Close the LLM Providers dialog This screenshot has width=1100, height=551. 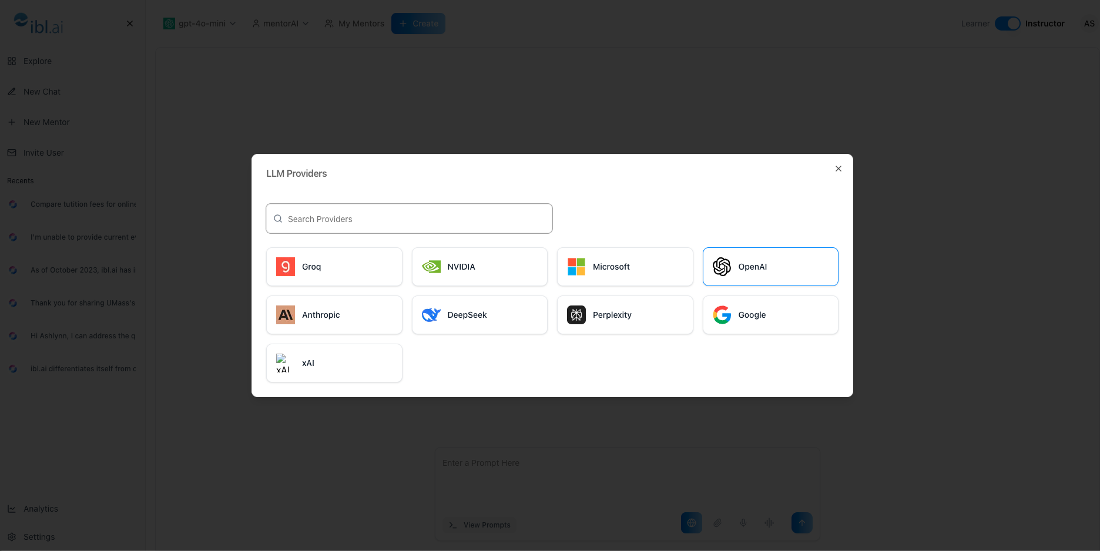pos(839,169)
